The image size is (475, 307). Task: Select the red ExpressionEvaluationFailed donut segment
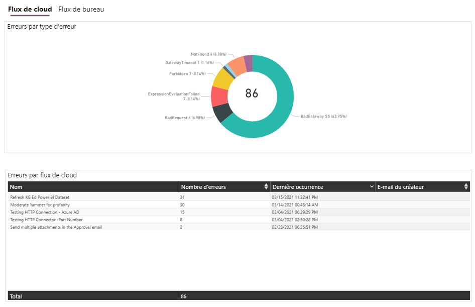tap(219, 96)
